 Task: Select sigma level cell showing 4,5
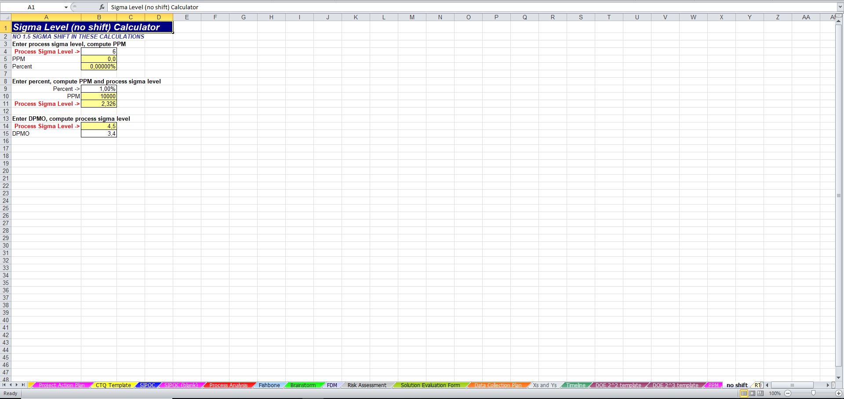tap(99, 126)
